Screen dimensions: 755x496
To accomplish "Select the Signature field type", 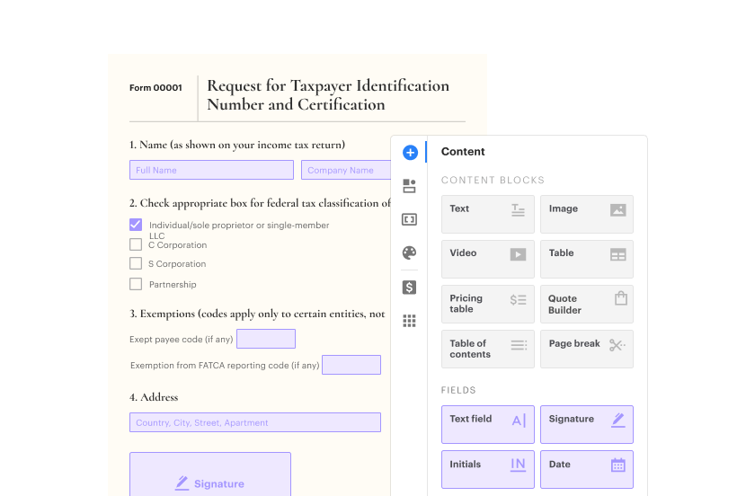I will [x=587, y=424].
